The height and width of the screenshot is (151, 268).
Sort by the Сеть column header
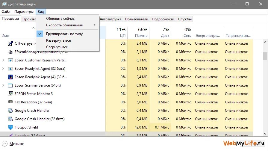[182, 32]
